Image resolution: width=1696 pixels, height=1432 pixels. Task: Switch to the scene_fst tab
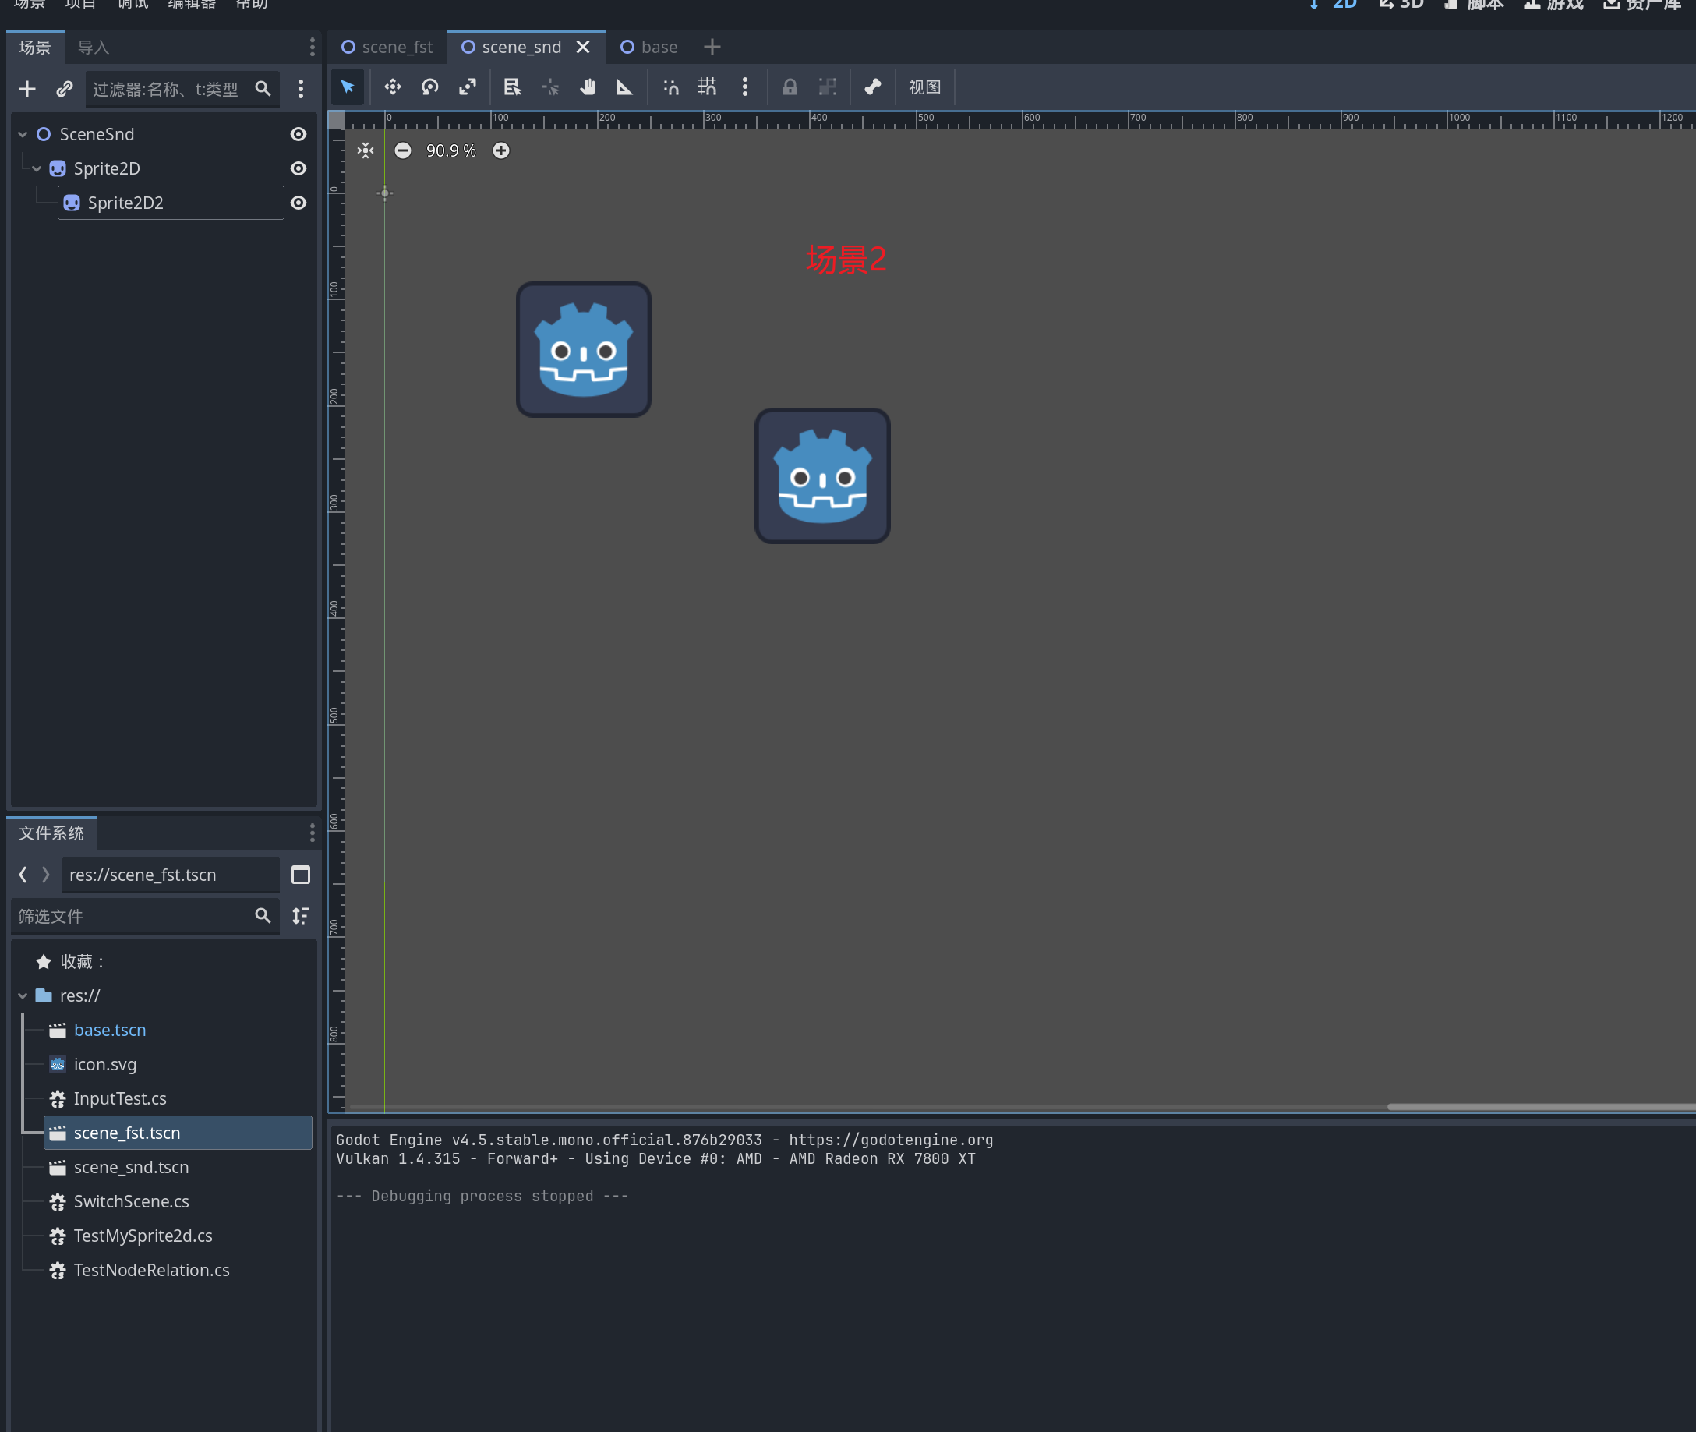(387, 47)
